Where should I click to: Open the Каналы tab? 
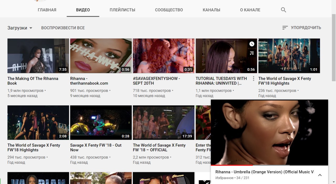tap(211, 10)
